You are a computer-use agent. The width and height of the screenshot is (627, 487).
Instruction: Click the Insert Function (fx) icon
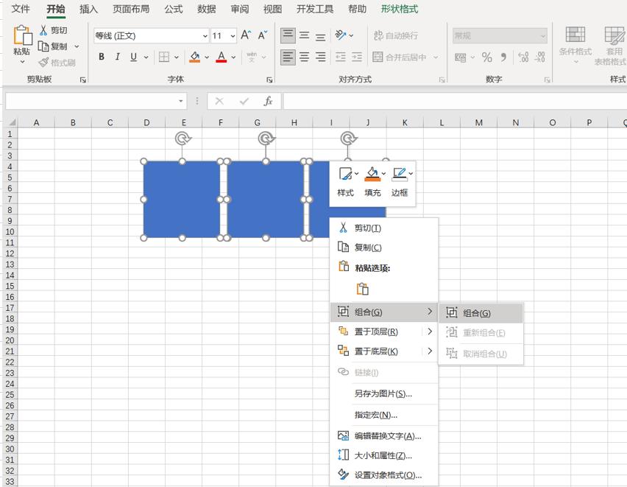pyautogui.click(x=267, y=100)
